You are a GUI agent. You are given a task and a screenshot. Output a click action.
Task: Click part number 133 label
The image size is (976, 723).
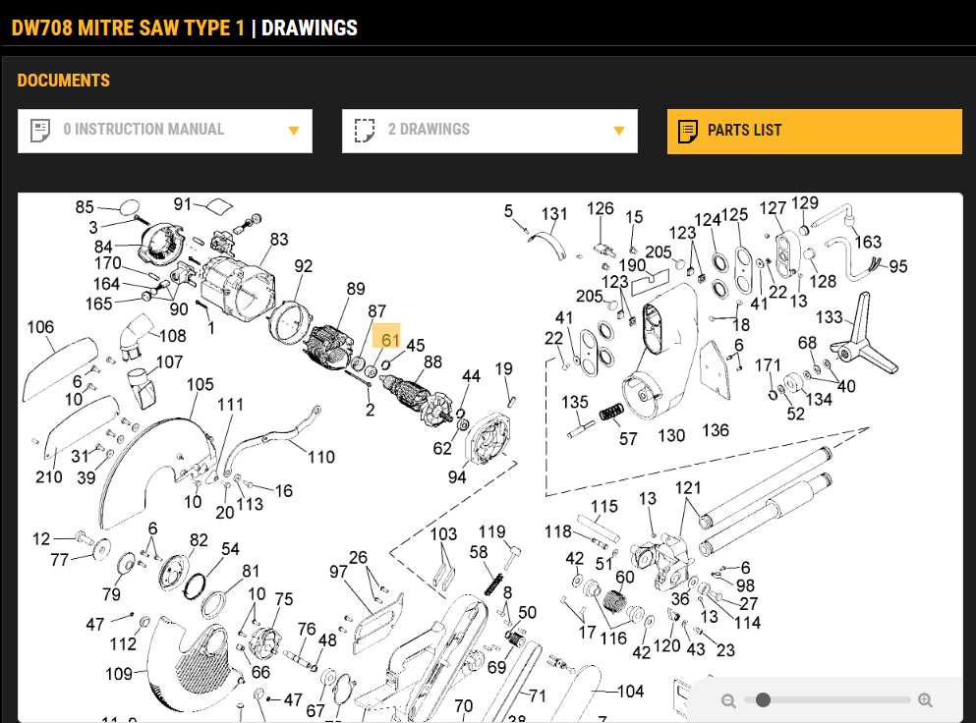coord(830,318)
